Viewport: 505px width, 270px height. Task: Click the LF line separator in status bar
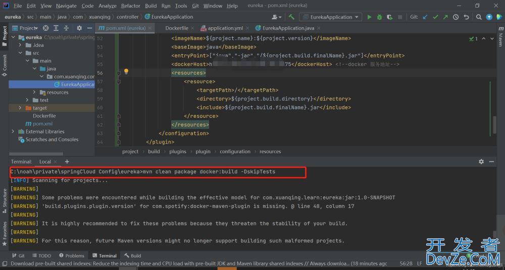[x=420, y=263]
